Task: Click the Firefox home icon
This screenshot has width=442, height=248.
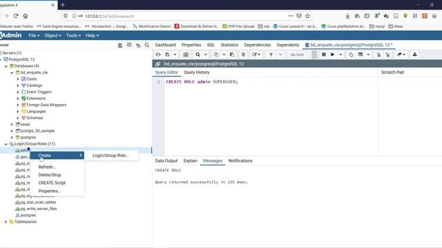Action: pos(26,16)
